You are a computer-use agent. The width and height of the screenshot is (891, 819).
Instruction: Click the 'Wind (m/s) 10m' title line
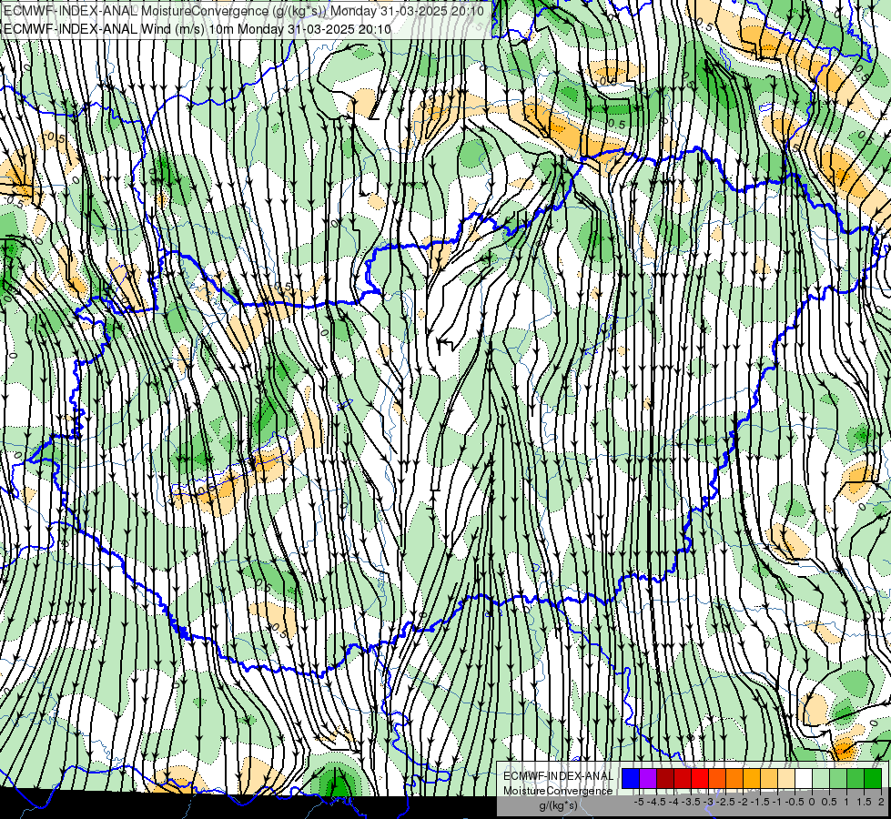pyautogui.click(x=197, y=28)
